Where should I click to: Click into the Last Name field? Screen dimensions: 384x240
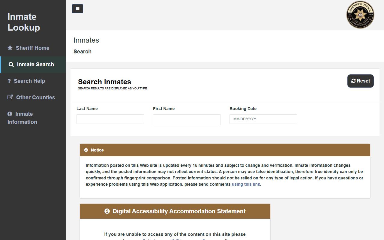click(x=110, y=119)
